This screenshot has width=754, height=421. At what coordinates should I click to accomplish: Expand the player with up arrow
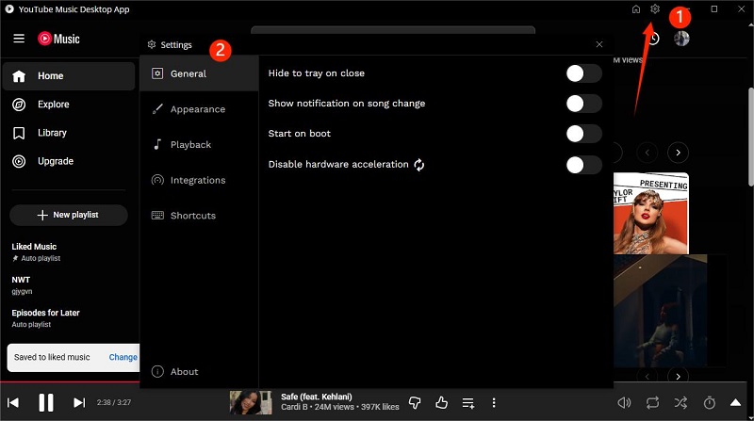click(x=736, y=403)
